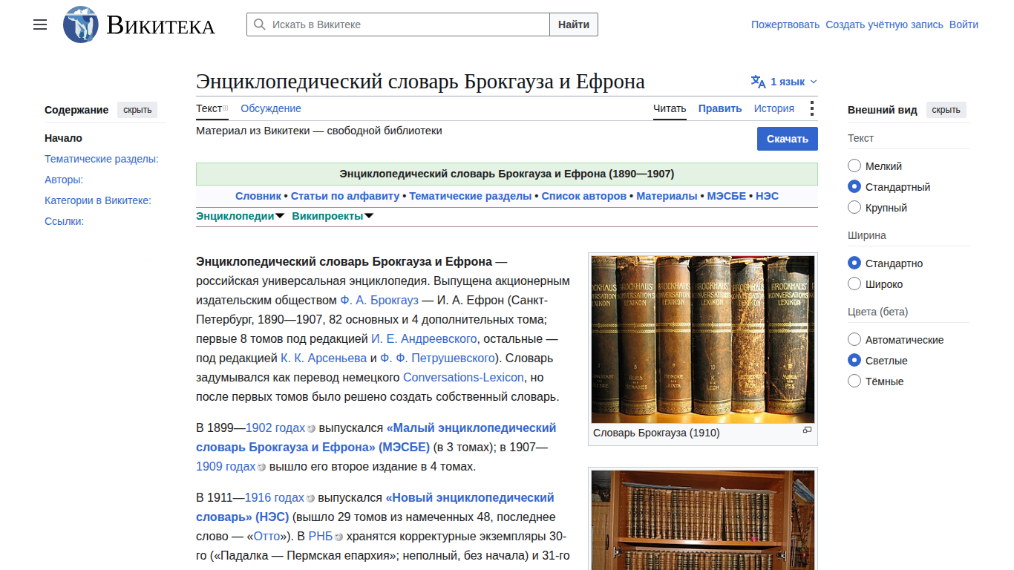The height and width of the screenshot is (570, 1014).
Task: Click the Wikisource logo icon
Action: (x=81, y=24)
